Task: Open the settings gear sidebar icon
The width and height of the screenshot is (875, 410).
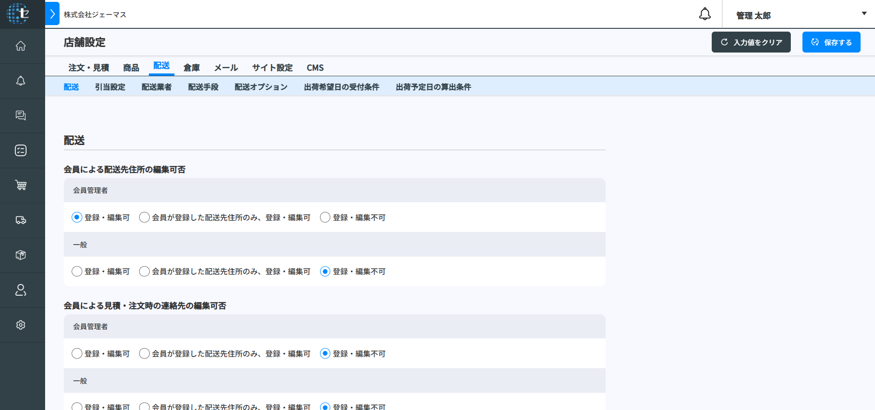Action: [x=20, y=325]
